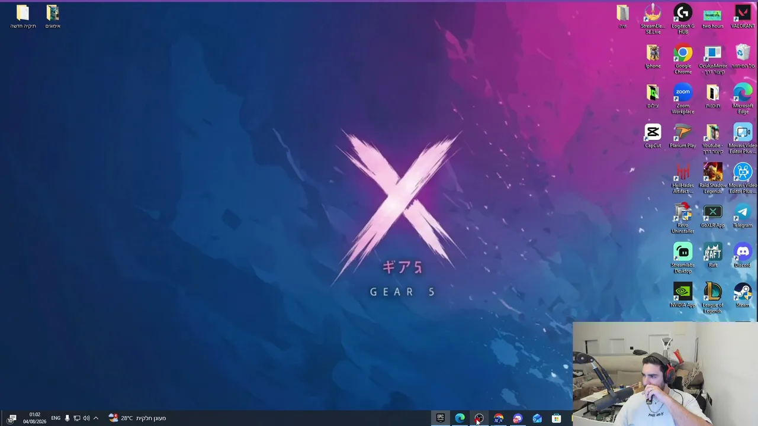Open the HellHades Artifact shortcut
The height and width of the screenshot is (426, 758).
pyautogui.click(x=683, y=178)
